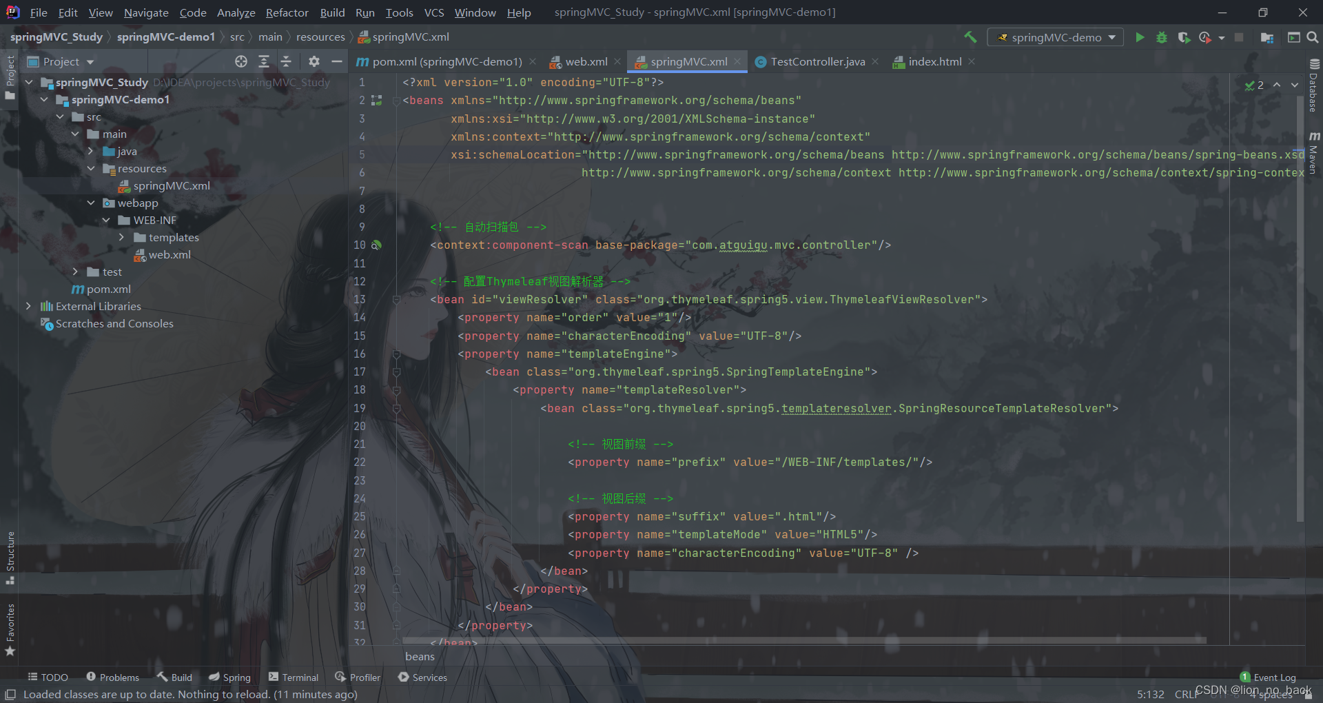
Task: Select Scratches and Consoles
Action: tap(114, 323)
